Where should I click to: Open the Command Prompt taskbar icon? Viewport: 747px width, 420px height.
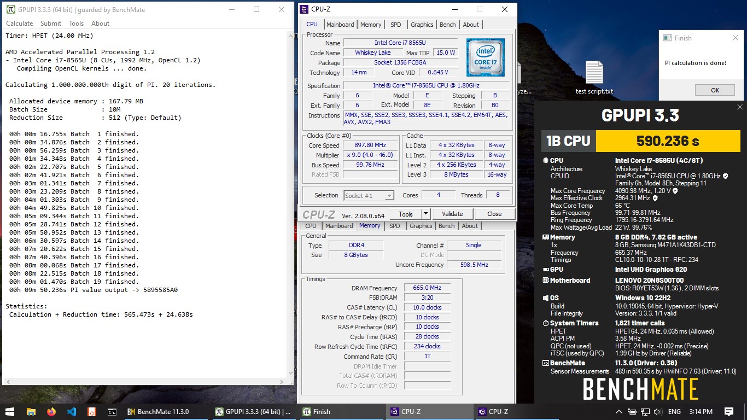(x=112, y=412)
